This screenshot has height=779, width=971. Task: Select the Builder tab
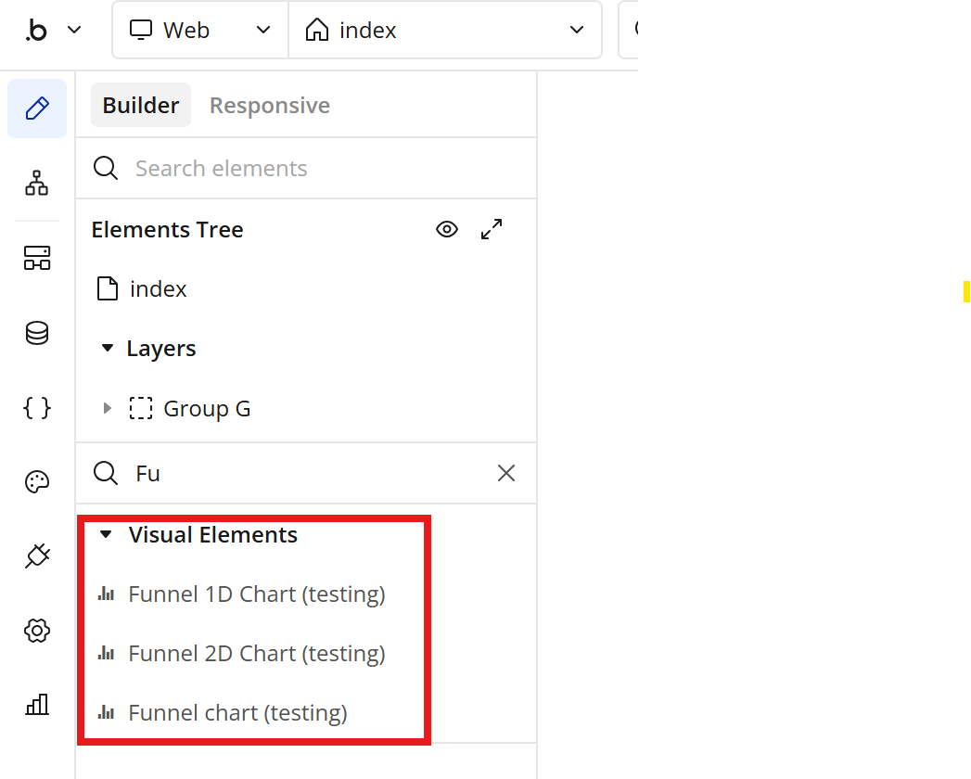[140, 105]
